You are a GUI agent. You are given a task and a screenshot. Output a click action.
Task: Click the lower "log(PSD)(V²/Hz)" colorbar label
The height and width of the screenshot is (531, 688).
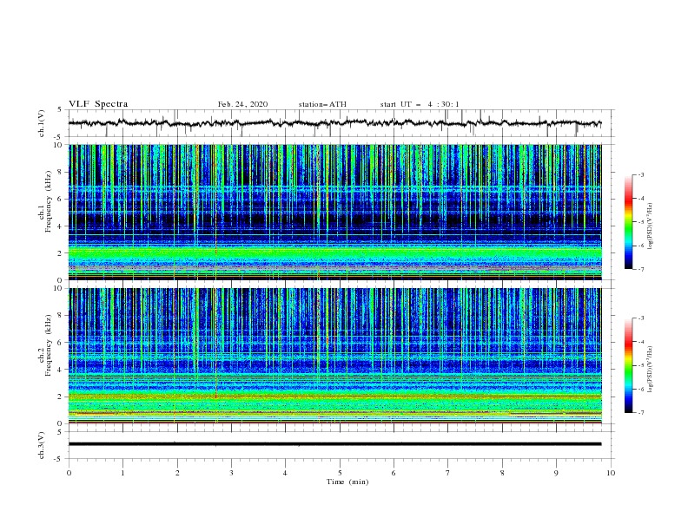click(651, 370)
